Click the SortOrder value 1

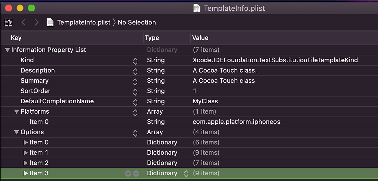click(x=195, y=91)
